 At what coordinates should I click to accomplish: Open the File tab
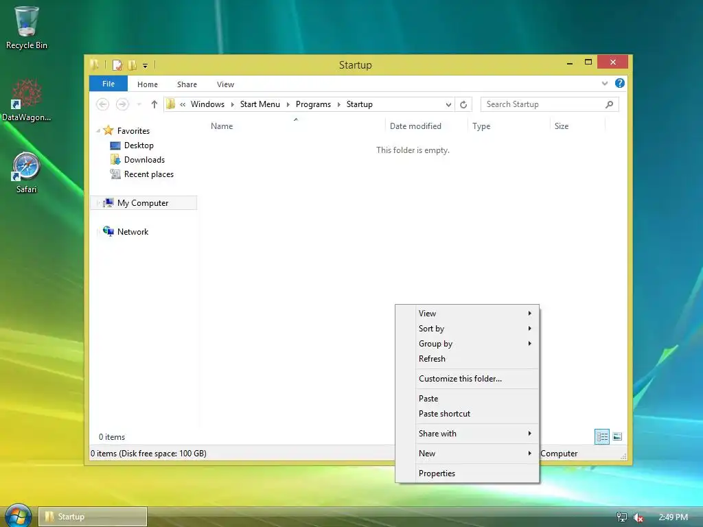108,84
